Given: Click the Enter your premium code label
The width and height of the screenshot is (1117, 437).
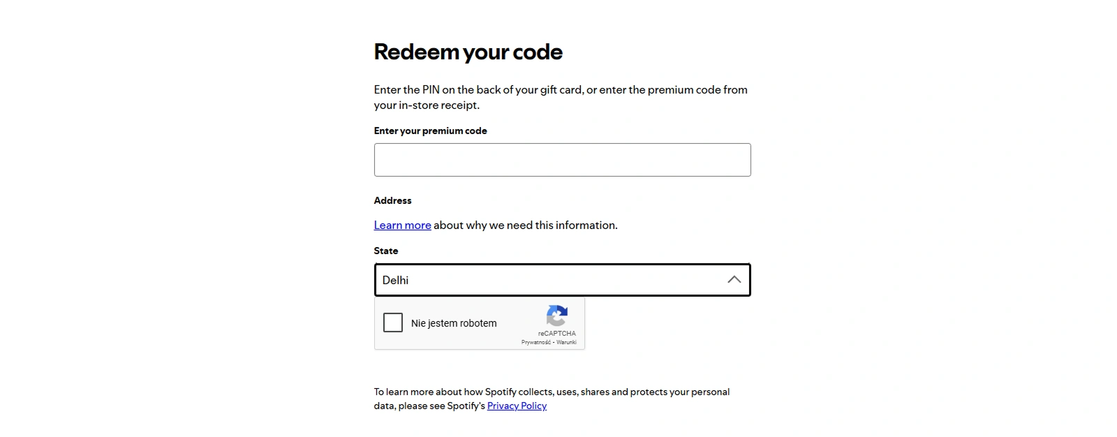Looking at the screenshot, I should [x=430, y=131].
